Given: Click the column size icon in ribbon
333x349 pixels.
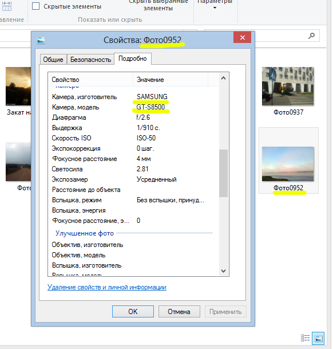Looking at the screenshot, I should tap(6, 6).
